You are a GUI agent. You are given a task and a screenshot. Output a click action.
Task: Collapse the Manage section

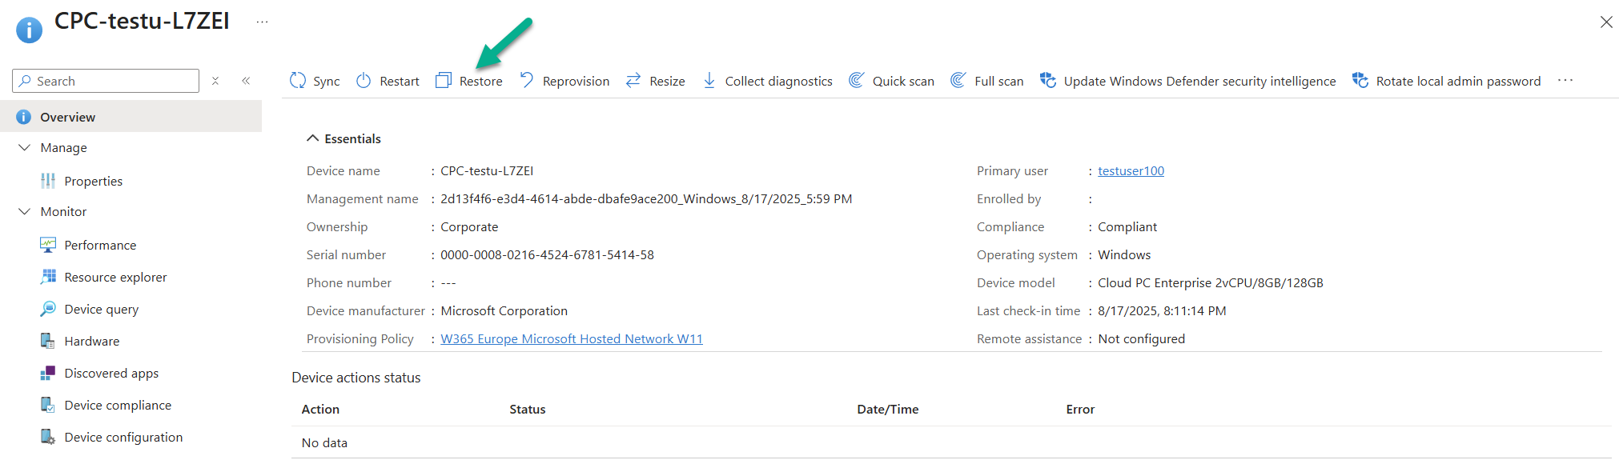coord(25,148)
